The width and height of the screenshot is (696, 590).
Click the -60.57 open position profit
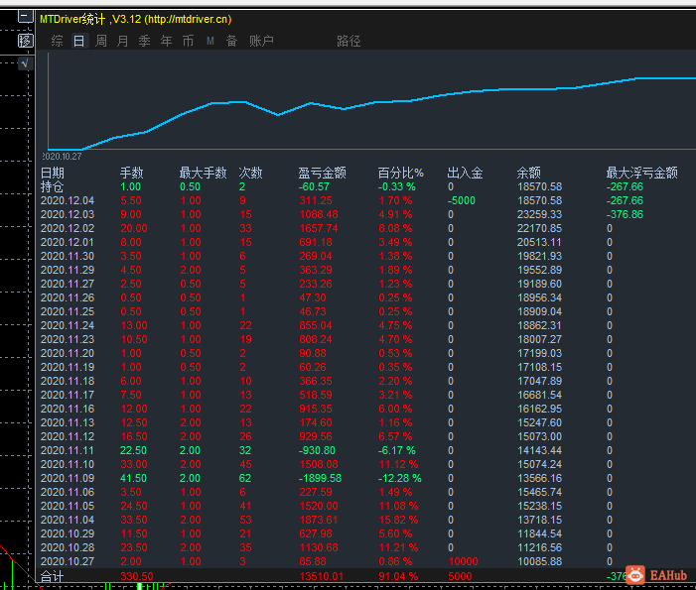pyautogui.click(x=314, y=186)
